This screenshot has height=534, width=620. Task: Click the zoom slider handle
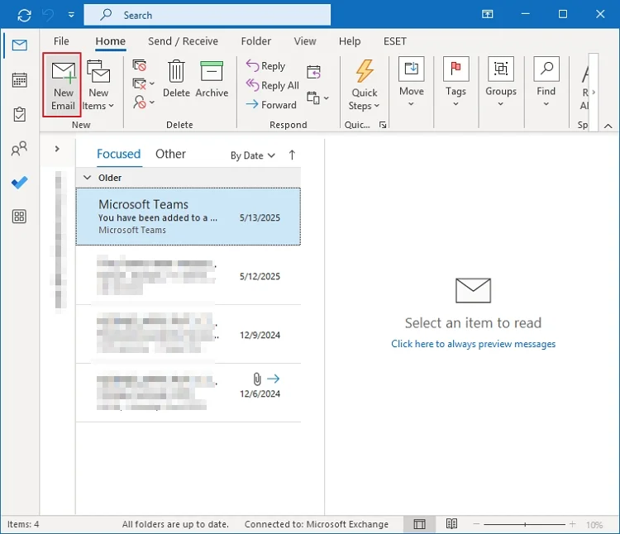coord(525,525)
